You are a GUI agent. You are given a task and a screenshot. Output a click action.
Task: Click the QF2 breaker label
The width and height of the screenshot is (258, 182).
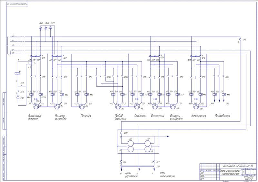[x=65, y=58]
